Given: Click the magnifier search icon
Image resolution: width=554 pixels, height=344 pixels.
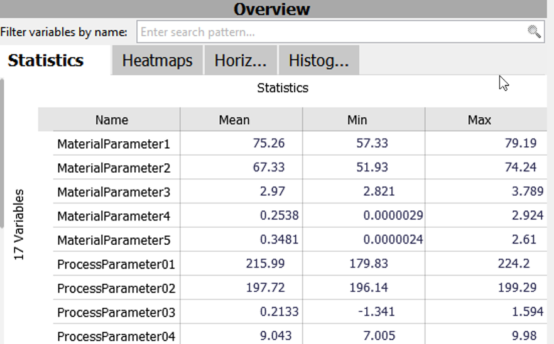Looking at the screenshot, I should (x=534, y=32).
